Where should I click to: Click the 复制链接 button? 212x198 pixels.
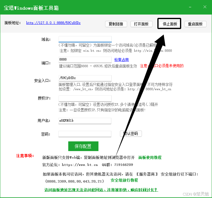pos(116,24)
